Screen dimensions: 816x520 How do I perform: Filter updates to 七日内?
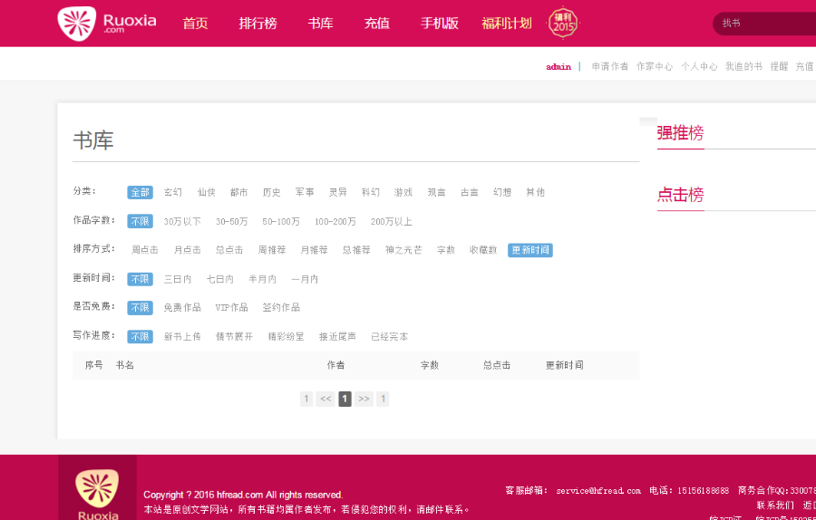(x=220, y=279)
